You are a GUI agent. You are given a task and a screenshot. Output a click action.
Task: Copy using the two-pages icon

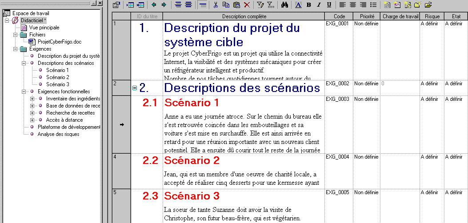226,4
